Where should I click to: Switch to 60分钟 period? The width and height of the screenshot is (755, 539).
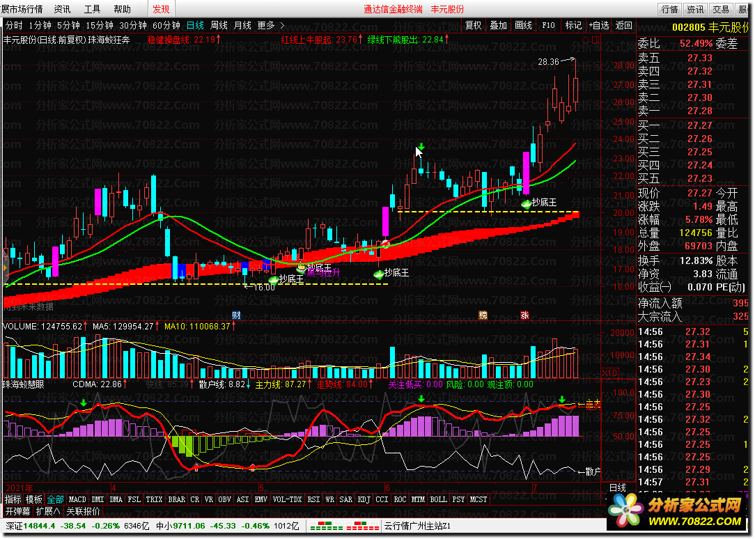click(166, 25)
